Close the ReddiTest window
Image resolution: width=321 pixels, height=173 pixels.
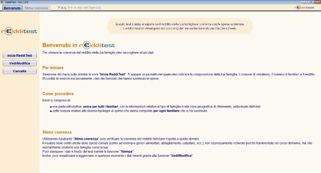click(317, 2)
